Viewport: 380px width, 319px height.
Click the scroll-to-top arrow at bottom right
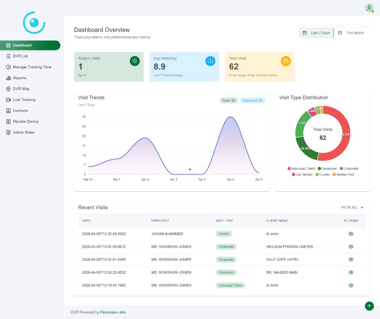[x=369, y=306]
